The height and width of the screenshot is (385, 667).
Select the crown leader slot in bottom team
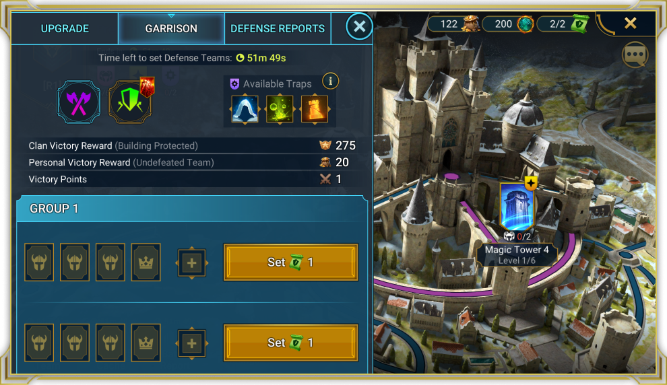click(x=146, y=343)
